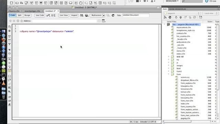Insert a radio button form object
The width and height of the screenshot is (220, 124).
(x=41, y=3)
